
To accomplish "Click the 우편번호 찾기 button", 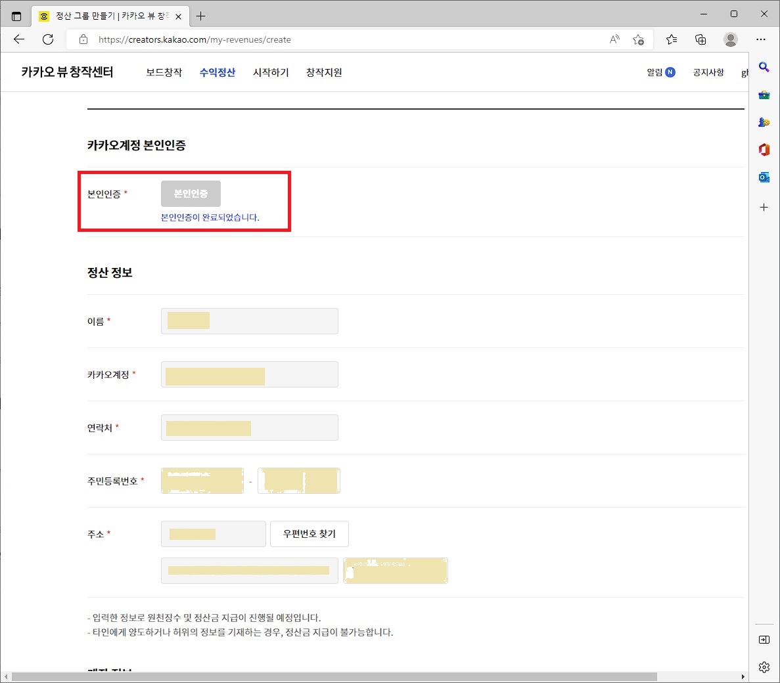I will pos(310,534).
